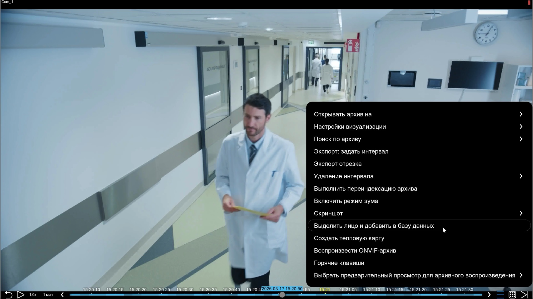Open the timeline lines menu icon
Viewport: 533px width, 299px height.
(500, 295)
